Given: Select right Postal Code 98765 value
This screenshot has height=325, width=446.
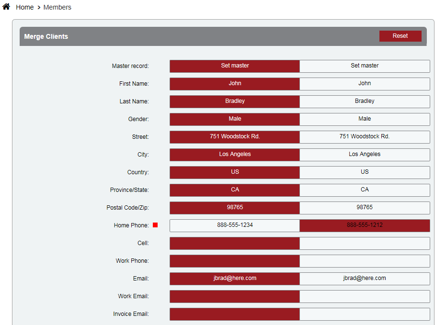Looking at the screenshot, I should [x=365, y=208].
